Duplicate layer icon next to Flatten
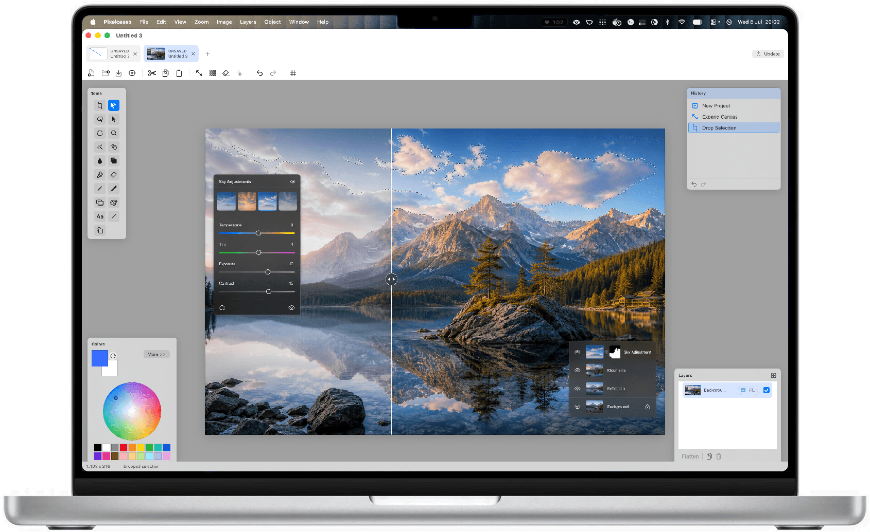 tap(709, 456)
